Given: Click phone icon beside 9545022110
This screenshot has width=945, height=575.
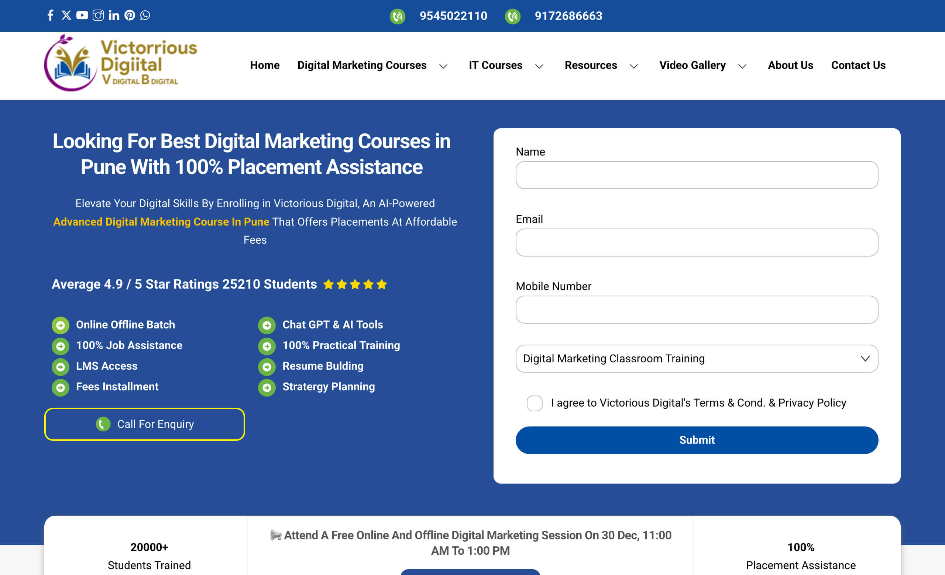Looking at the screenshot, I should coord(397,16).
